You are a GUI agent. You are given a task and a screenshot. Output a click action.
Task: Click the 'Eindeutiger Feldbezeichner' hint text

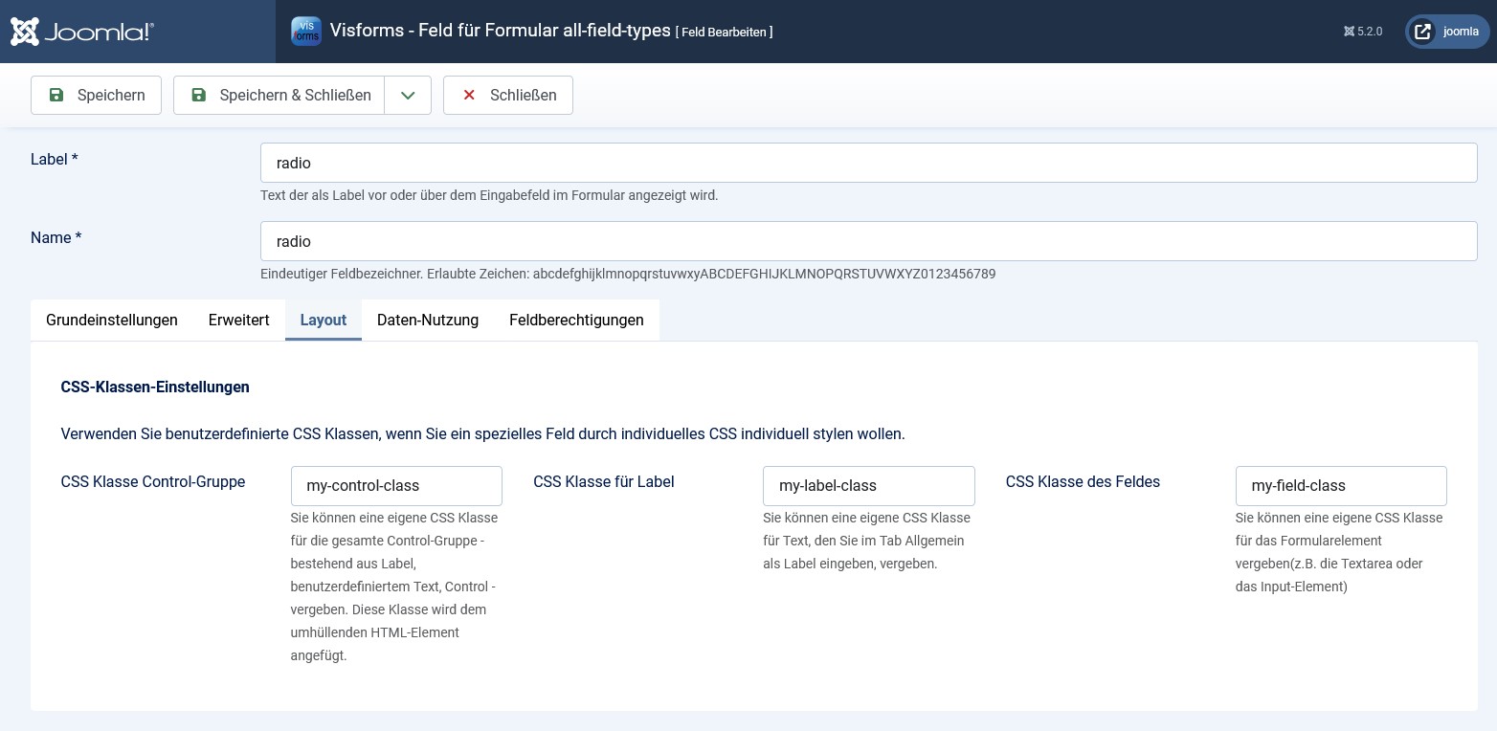(628, 274)
